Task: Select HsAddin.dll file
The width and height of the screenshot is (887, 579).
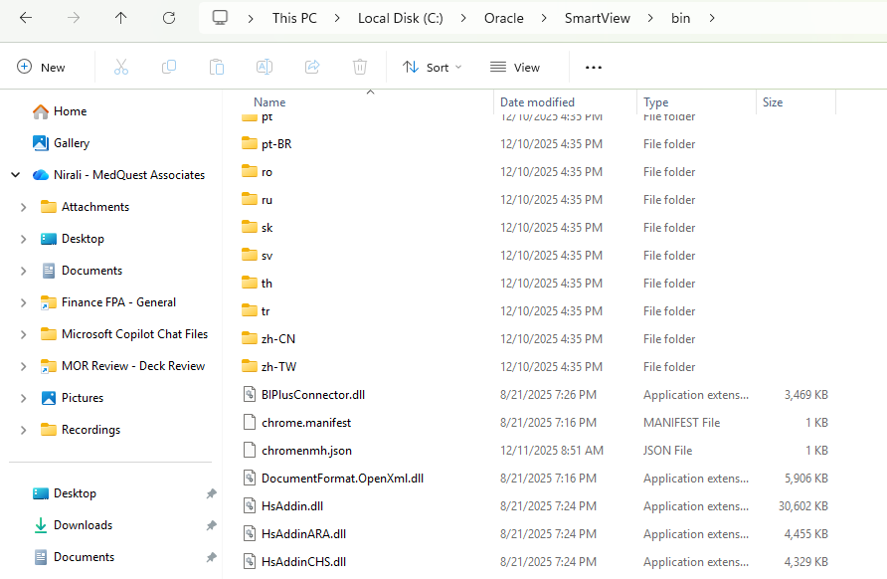Action: (x=292, y=506)
